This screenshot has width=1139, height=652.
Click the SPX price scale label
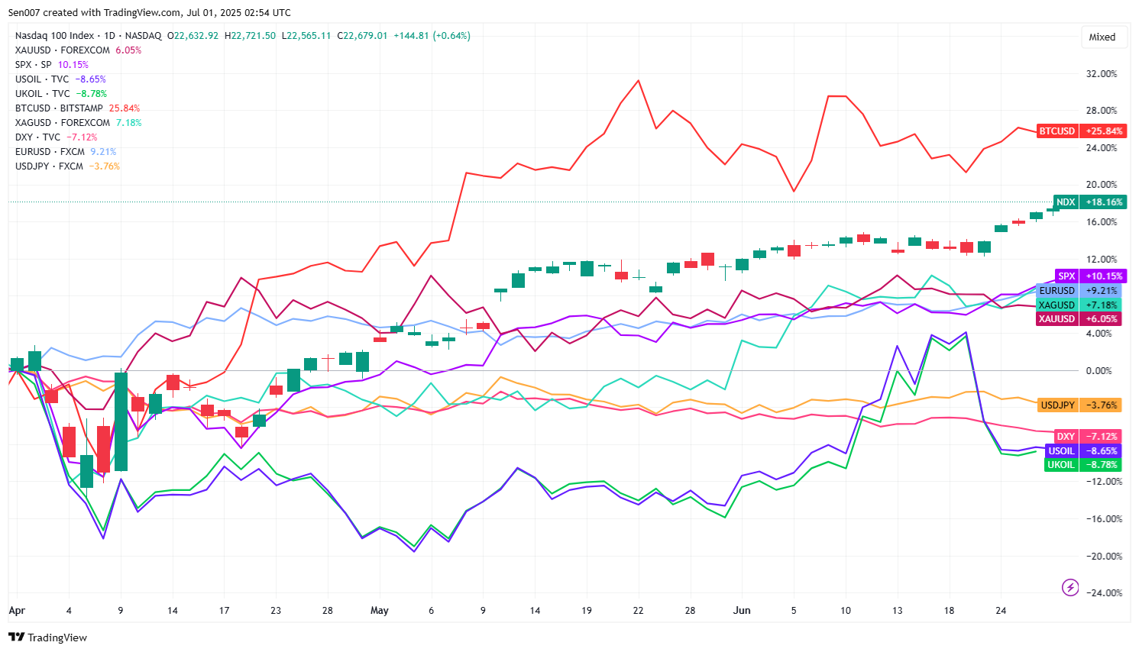tap(1066, 276)
